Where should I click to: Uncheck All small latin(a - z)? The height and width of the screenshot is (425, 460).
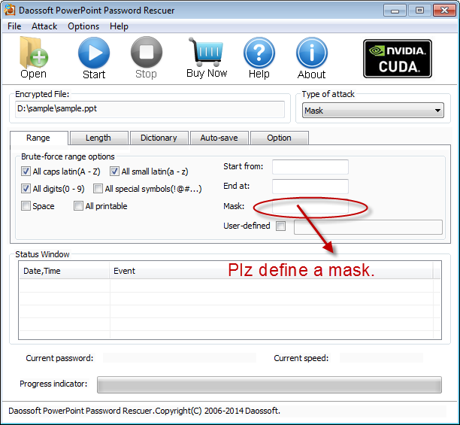(114, 171)
